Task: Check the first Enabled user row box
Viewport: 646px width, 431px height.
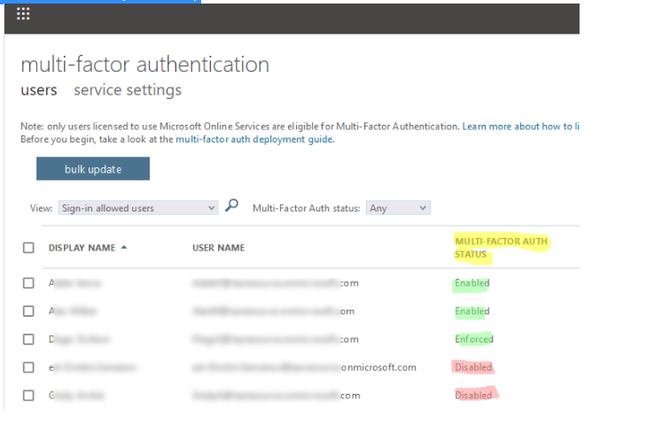Action: 28,283
